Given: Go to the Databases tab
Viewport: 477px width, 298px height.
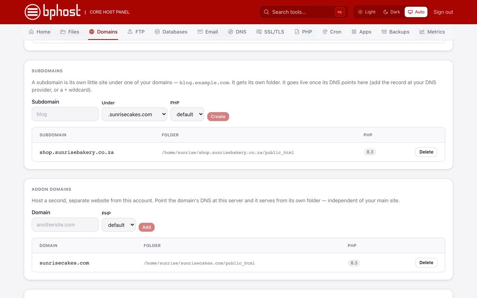Looking at the screenshot, I should [x=171, y=32].
